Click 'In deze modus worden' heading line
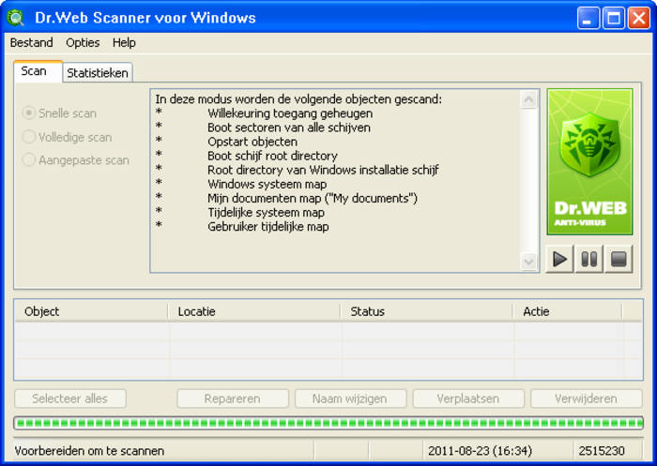This screenshot has width=657, height=466. (298, 99)
